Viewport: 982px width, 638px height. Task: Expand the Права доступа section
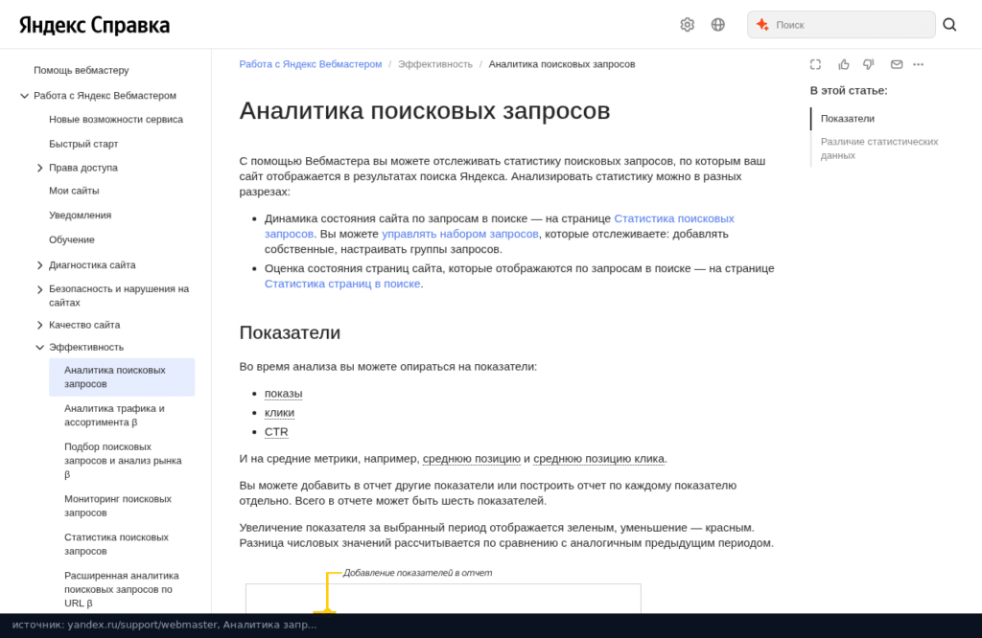point(40,168)
